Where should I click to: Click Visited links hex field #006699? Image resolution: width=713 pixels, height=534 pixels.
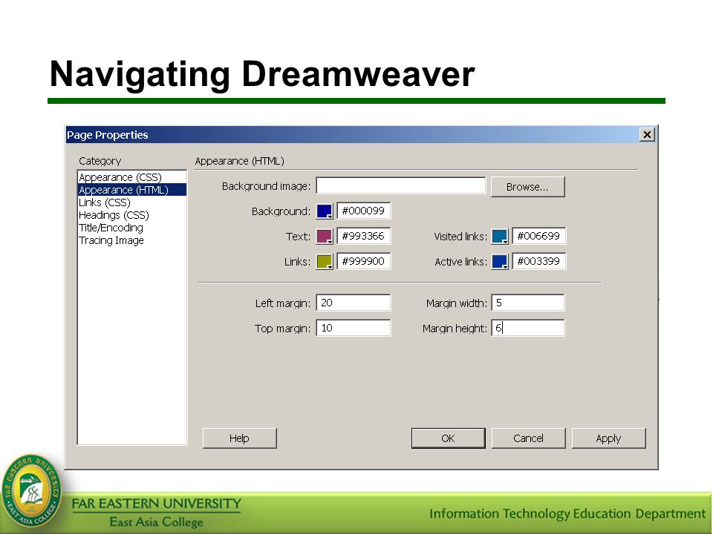pos(539,236)
